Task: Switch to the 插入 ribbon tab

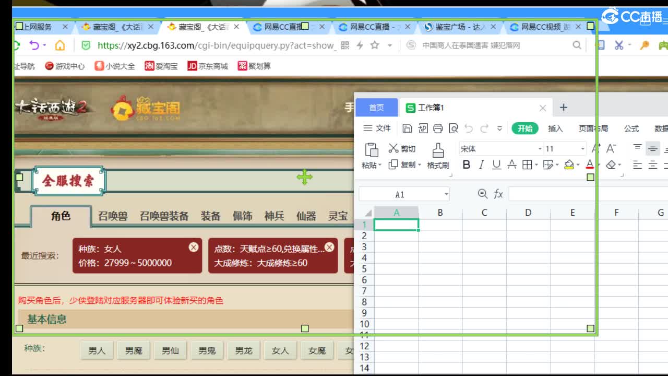Action: pos(555,128)
